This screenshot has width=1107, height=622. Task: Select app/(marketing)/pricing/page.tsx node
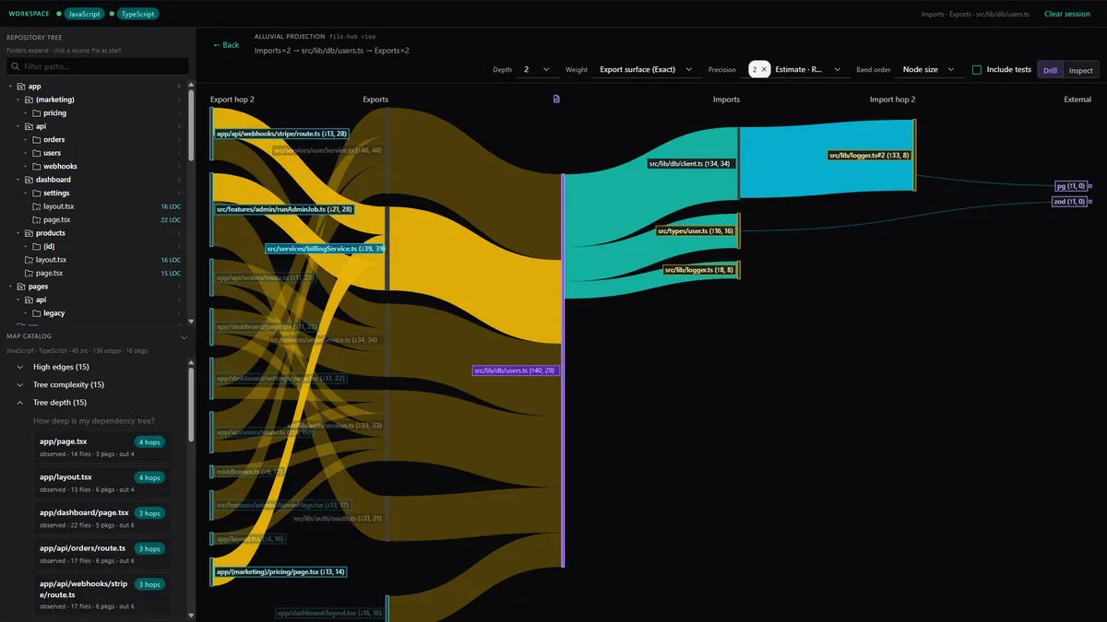280,572
